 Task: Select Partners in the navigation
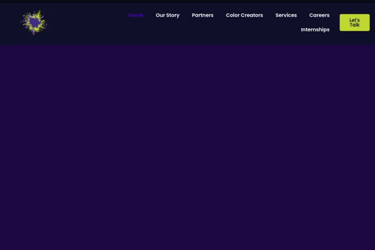(x=202, y=15)
